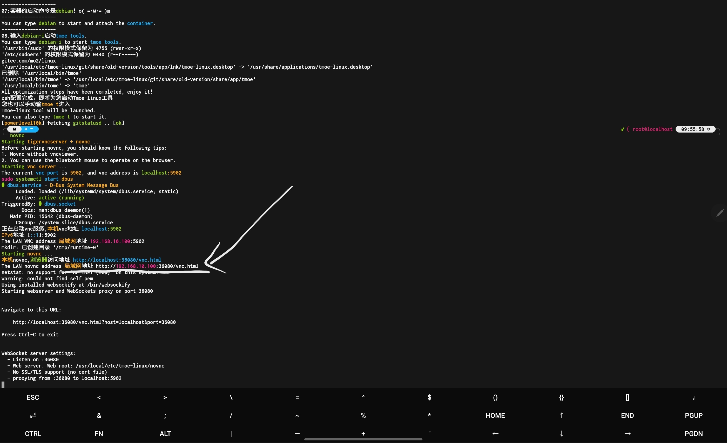Tap the down arrow key

[x=561, y=433]
